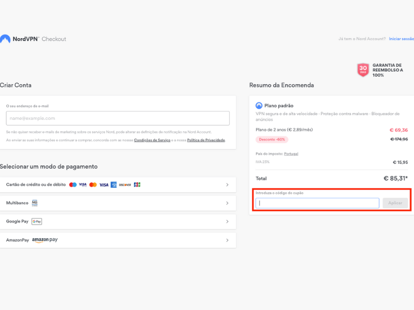Click the Multibanco MB logo icon
Screen dimensions: 414x310
coord(35,203)
